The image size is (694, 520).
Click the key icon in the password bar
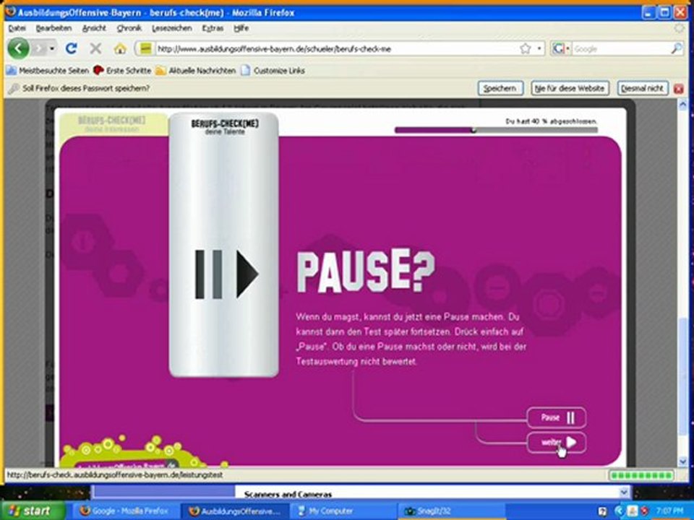click(x=14, y=88)
